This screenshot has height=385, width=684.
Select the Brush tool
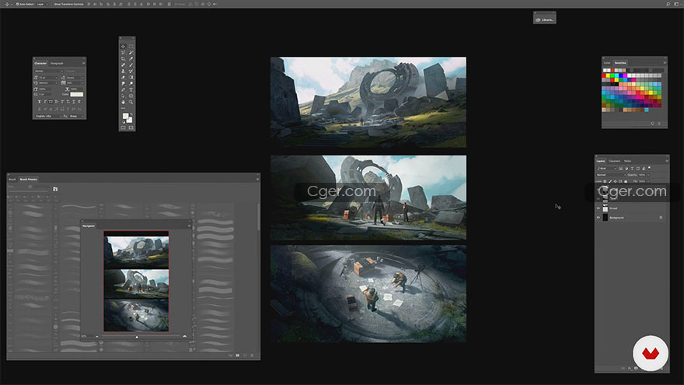click(x=131, y=65)
